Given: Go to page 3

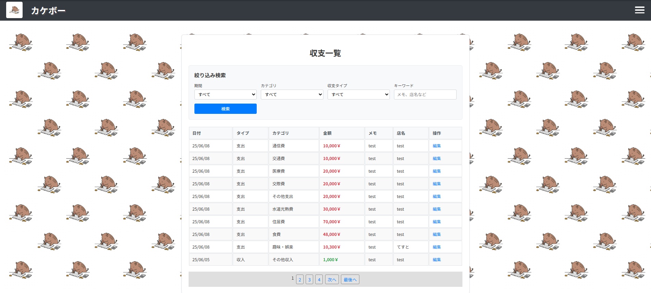Looking at the screenshot, I should click(309, 280).
